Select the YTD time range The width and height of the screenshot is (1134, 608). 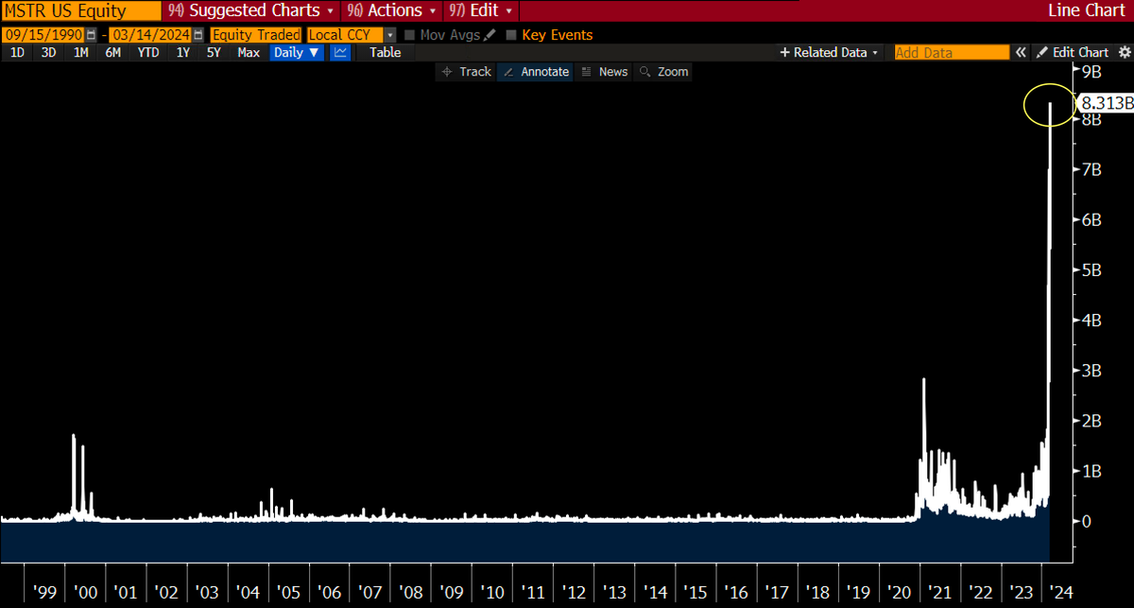tap(148, 53)
